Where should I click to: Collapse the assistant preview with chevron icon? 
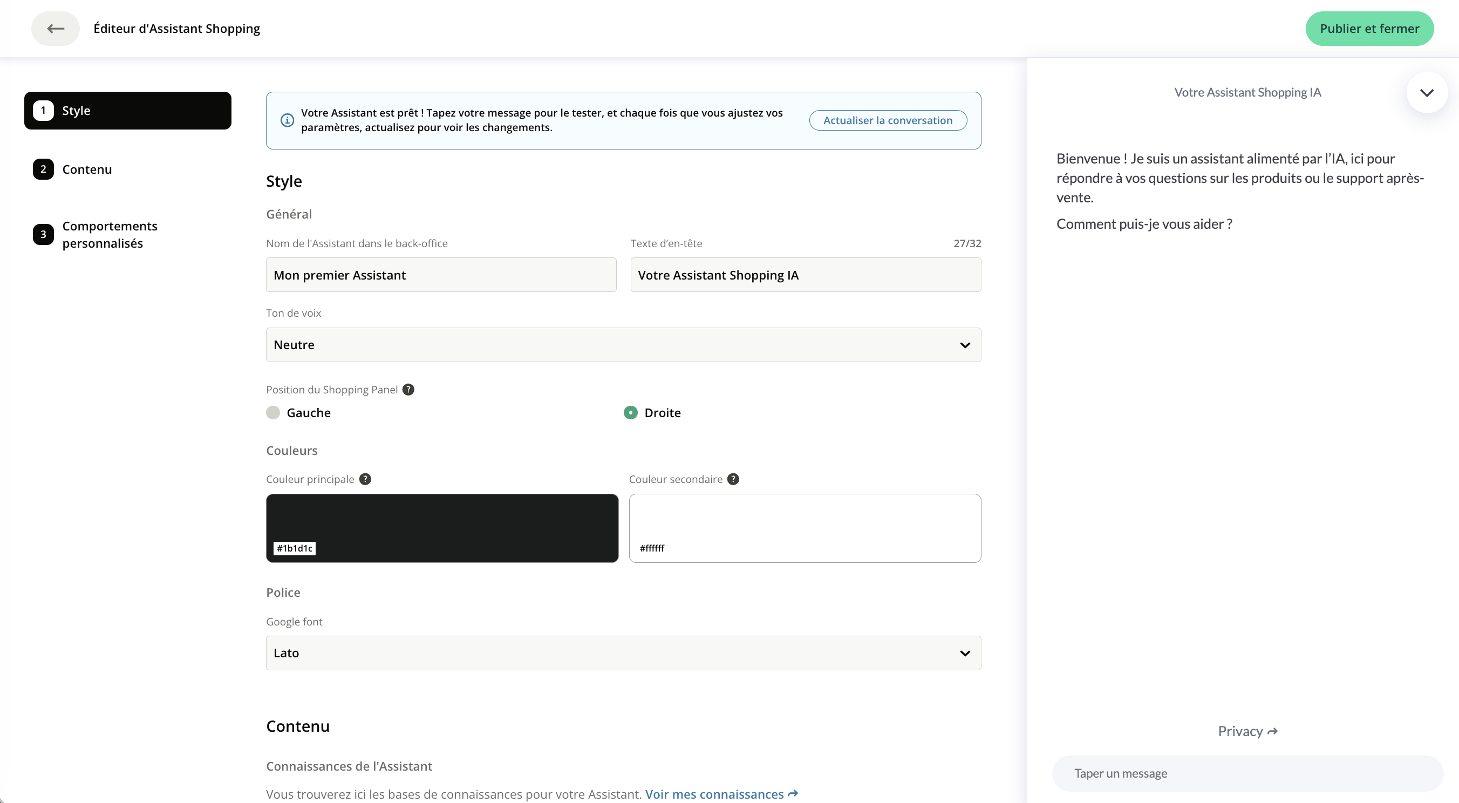click(x=1426, y=92)
